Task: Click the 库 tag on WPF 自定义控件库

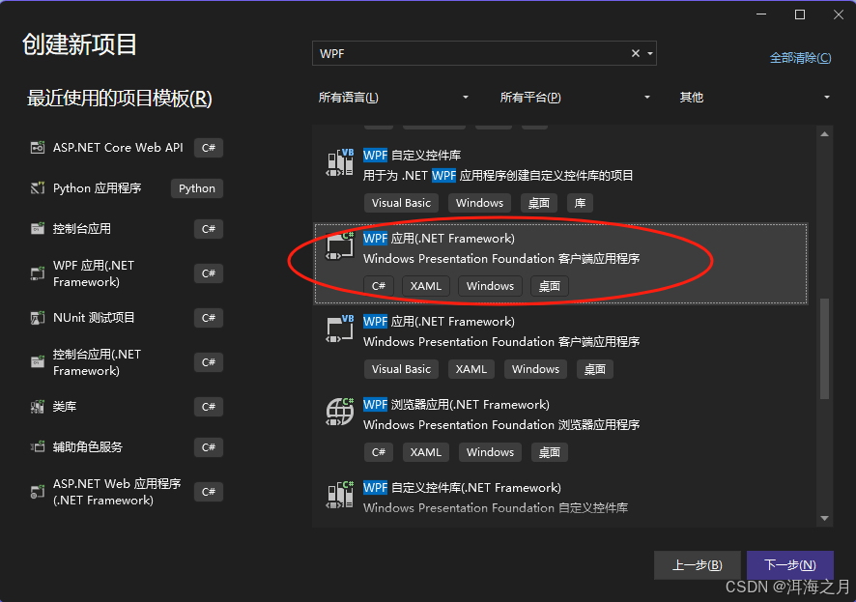Action: tap(580, 203)
